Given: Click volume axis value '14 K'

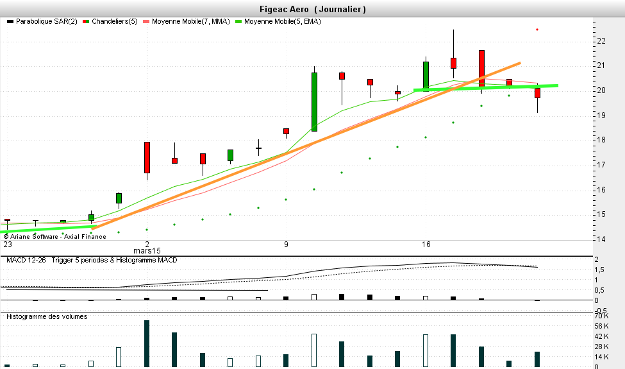Looking at the screenshot, I should tap(601, 357).
